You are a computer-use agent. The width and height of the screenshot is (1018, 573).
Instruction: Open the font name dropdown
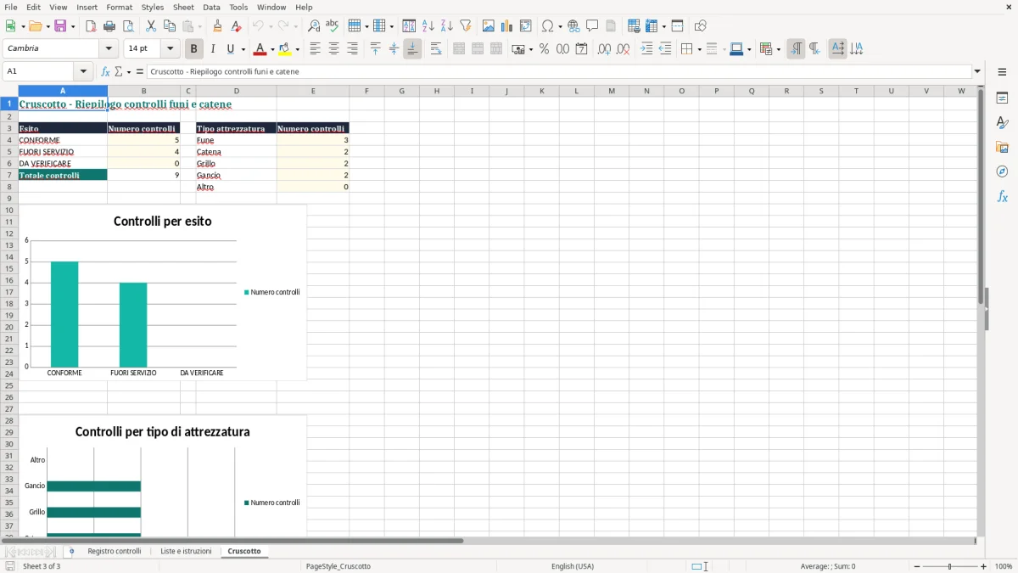tap(109, 49)
